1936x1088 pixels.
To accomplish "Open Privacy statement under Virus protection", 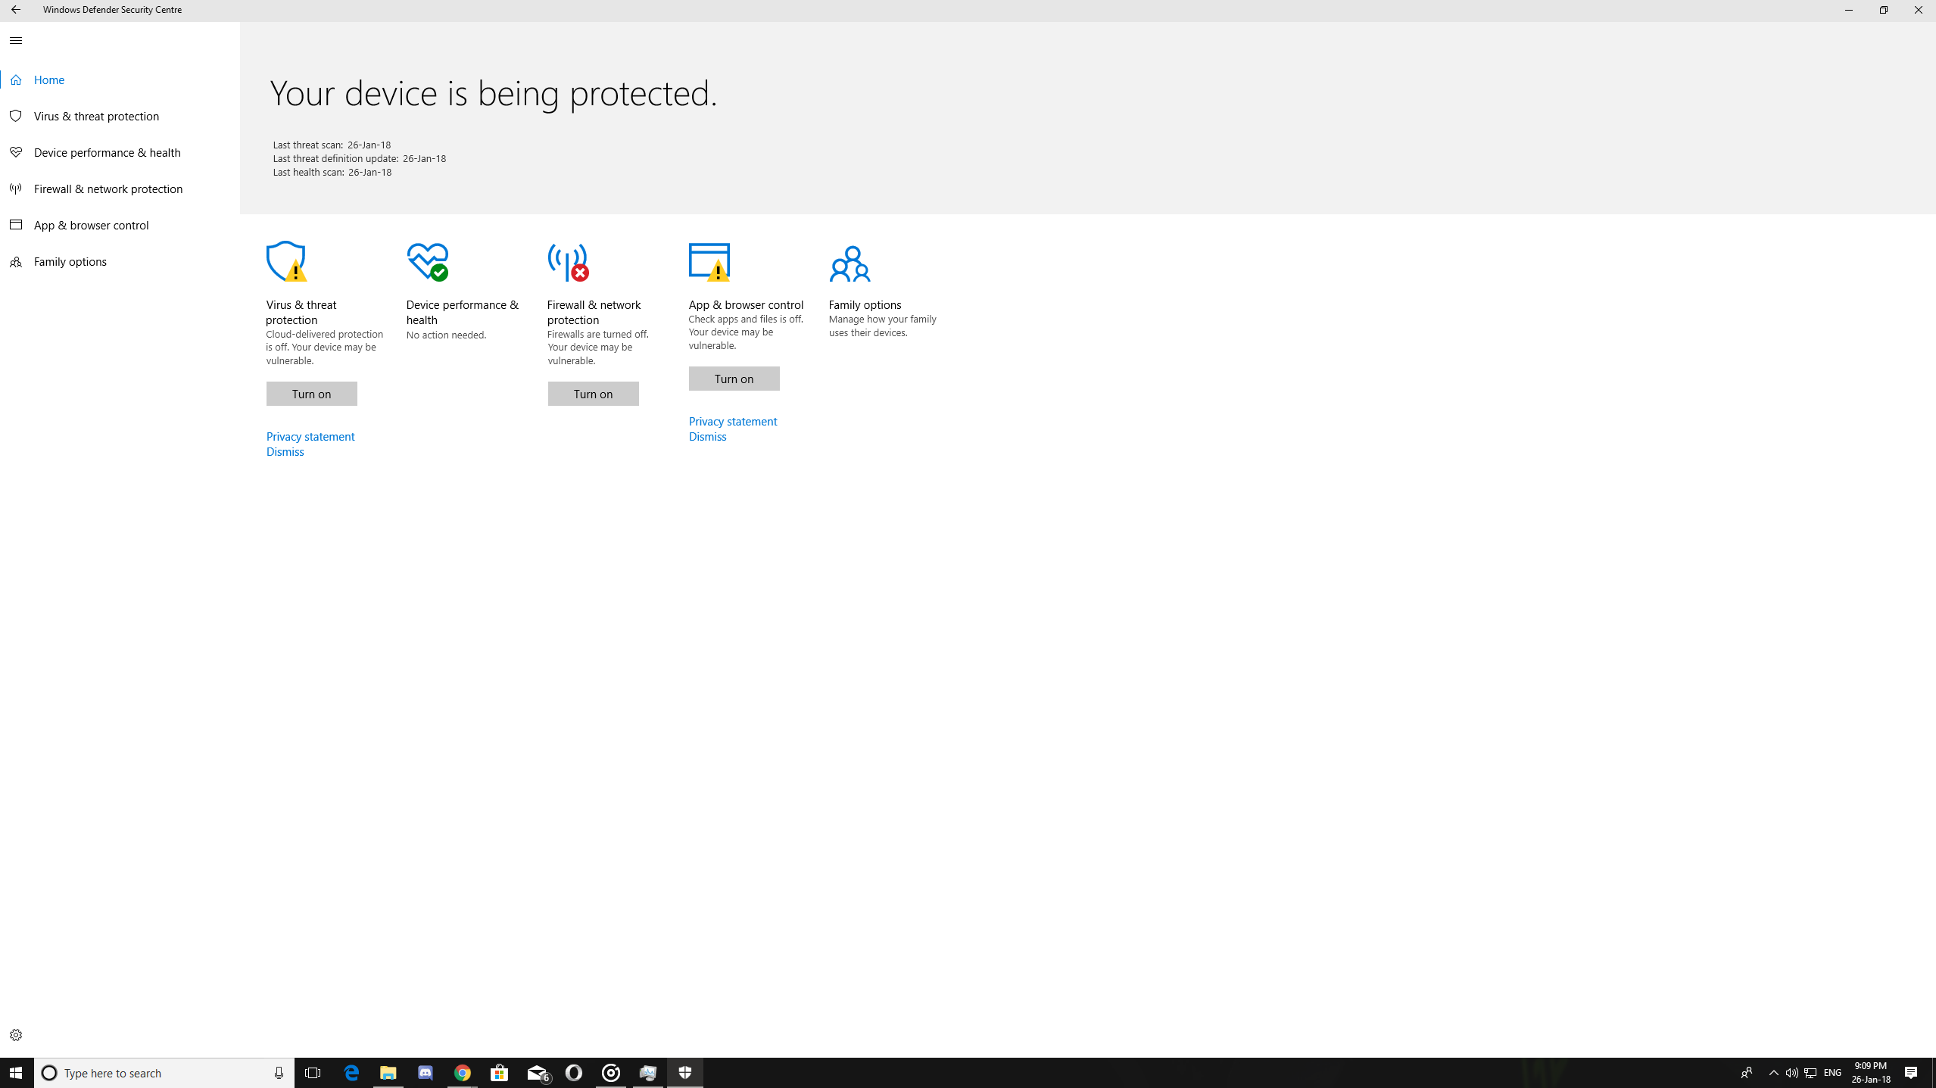I will click(x=310, y=437).
